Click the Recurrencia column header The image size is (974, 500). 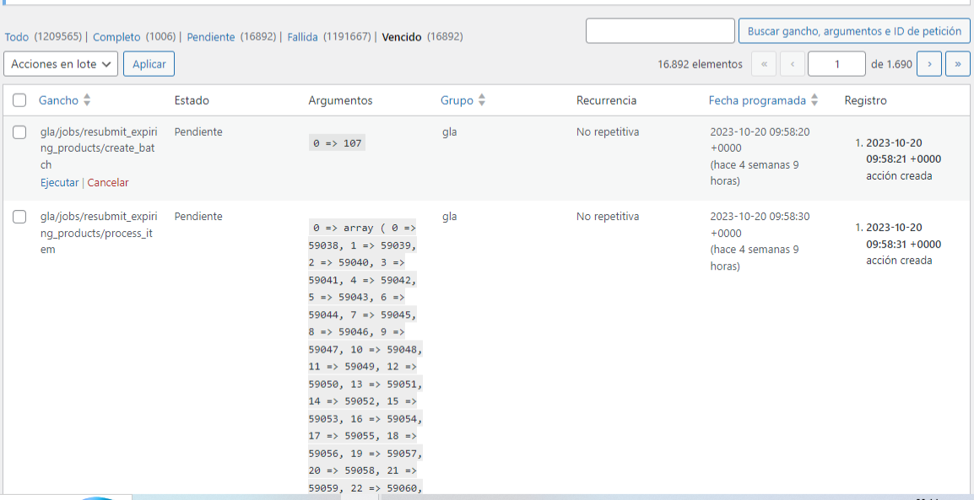click(x=606, y=99)
